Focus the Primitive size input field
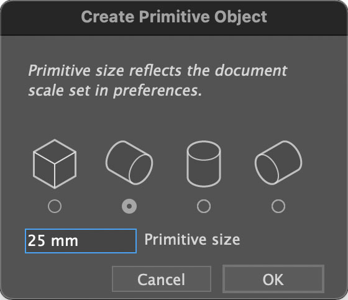Image resolution: width=348 pixels, height=300 pixels. click(x=81, y=241)
